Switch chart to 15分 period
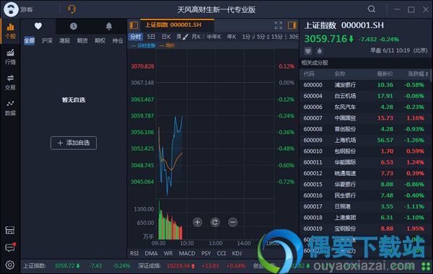This screenshot has width=433, height=274. tap(277, 37)
